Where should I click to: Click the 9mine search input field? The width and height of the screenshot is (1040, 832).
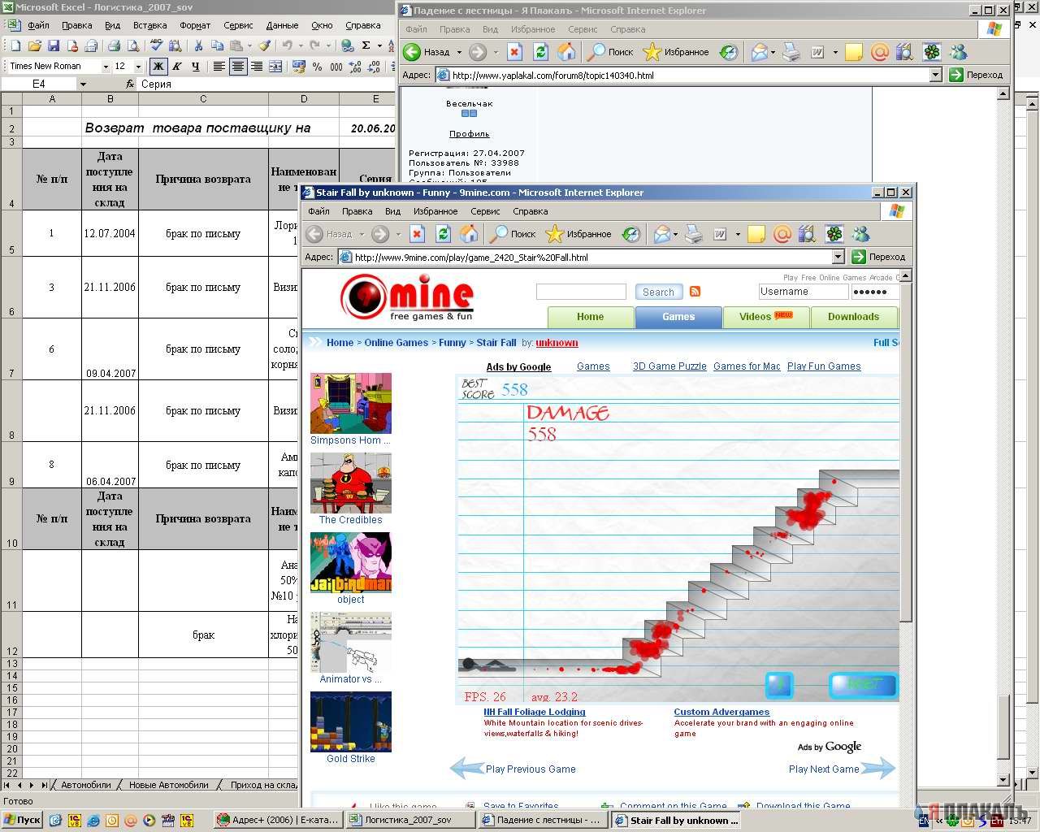pos(581,292)
